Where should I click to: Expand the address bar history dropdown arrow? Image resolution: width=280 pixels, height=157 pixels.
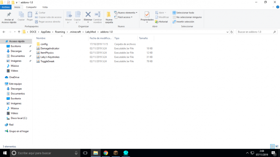click(x=227, y=31)
